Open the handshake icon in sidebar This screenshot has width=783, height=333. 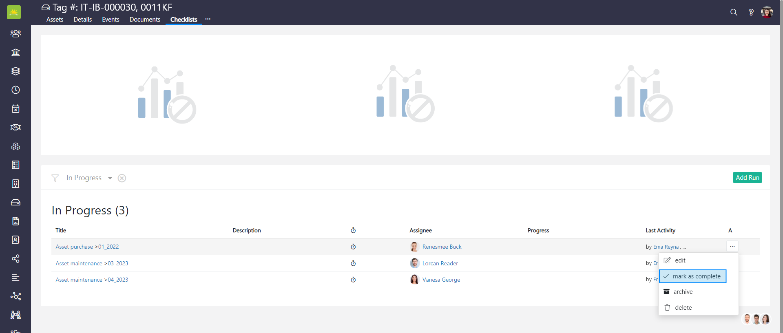pyautogui.click(x=15, y=128)
